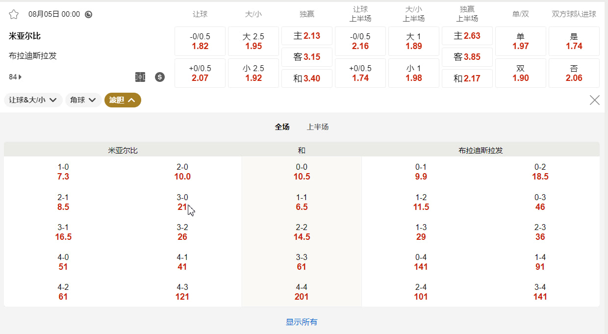Viewport: 608px width, 334px height.
Task: Switch to the 全场 tab
Action: [x=282, y=127]
